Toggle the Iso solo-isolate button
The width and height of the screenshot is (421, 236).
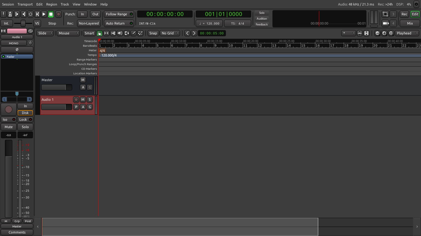tap(9, 120)
